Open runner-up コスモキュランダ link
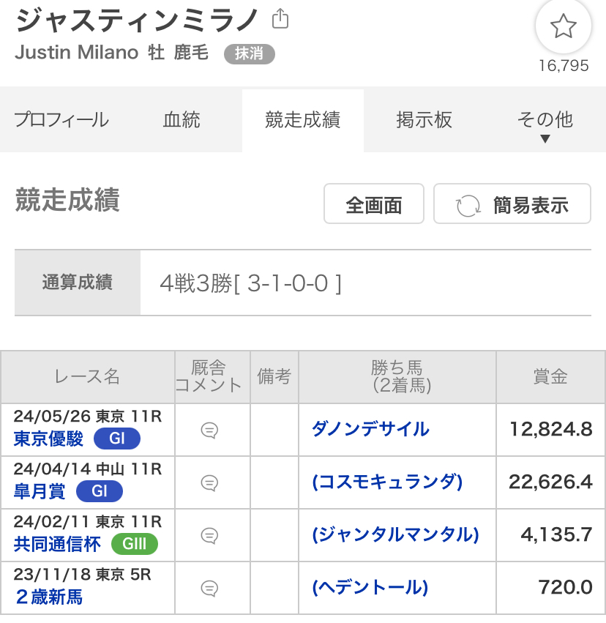Viewport: 606px width, 623px height. [x=387, y=482]
